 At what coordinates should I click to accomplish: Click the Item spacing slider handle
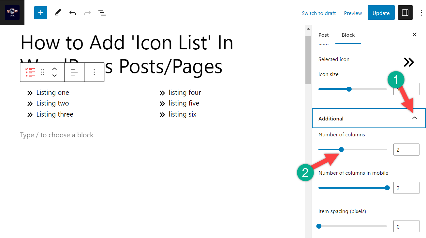point(319,226)
